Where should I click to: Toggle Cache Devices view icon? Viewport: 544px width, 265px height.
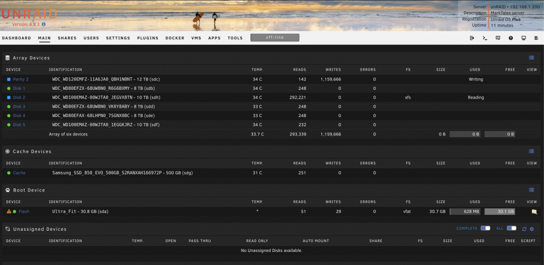click(531, 151)
